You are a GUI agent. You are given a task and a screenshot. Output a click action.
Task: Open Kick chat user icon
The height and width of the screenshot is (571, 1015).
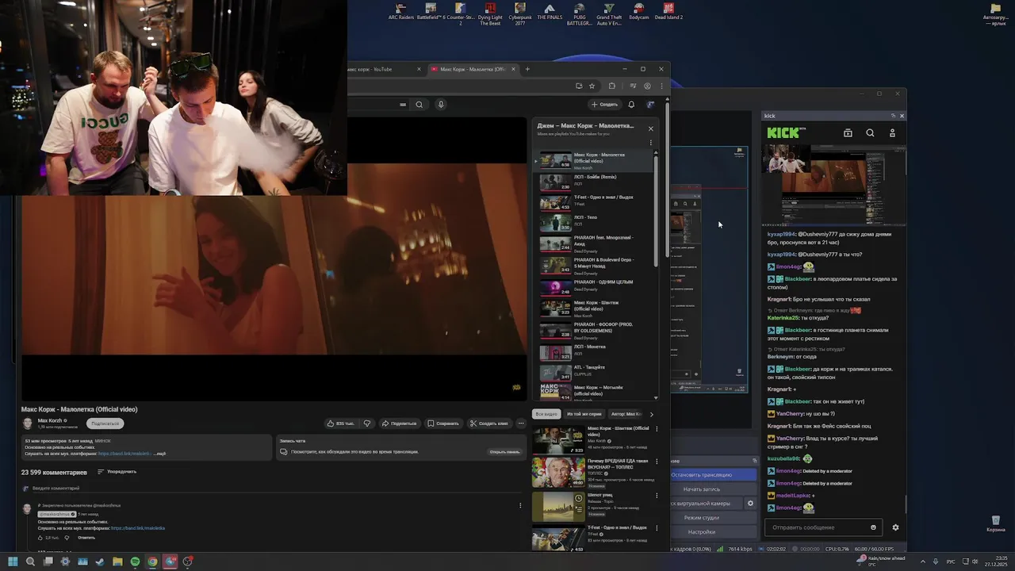(x=892, y=133)
